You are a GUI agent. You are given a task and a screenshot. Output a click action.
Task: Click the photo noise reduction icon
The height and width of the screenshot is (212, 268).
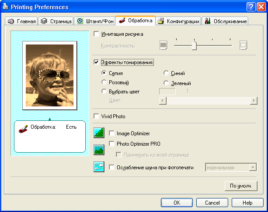pos(99,167)
